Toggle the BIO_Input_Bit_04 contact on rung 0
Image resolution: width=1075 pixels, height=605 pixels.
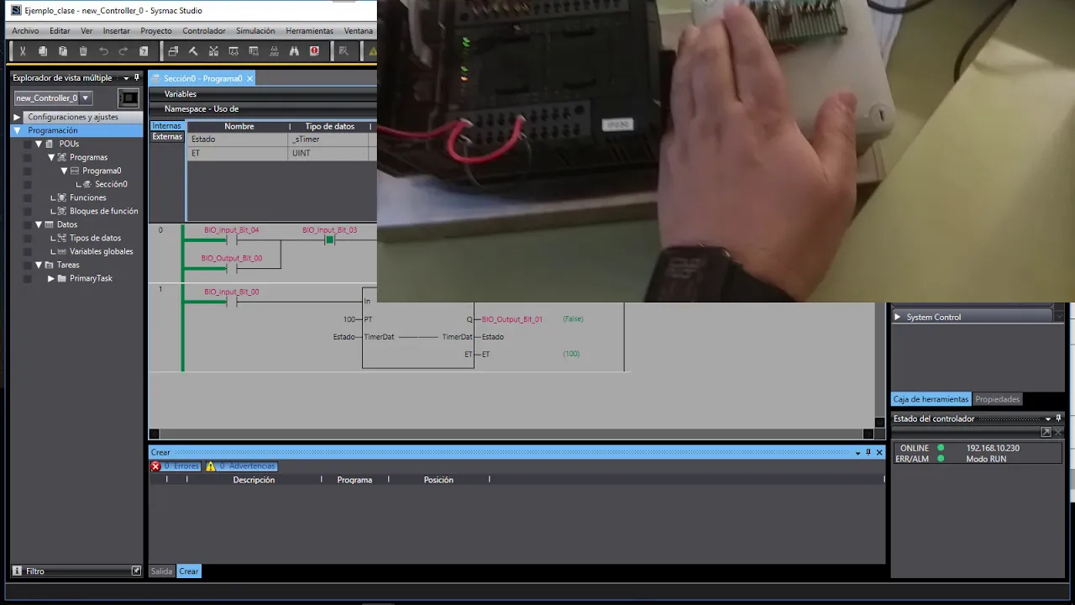click(x=232, y=240)
